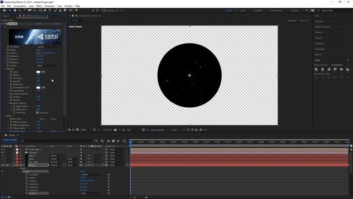Click the Home icon in toolbar

[4, 11]
